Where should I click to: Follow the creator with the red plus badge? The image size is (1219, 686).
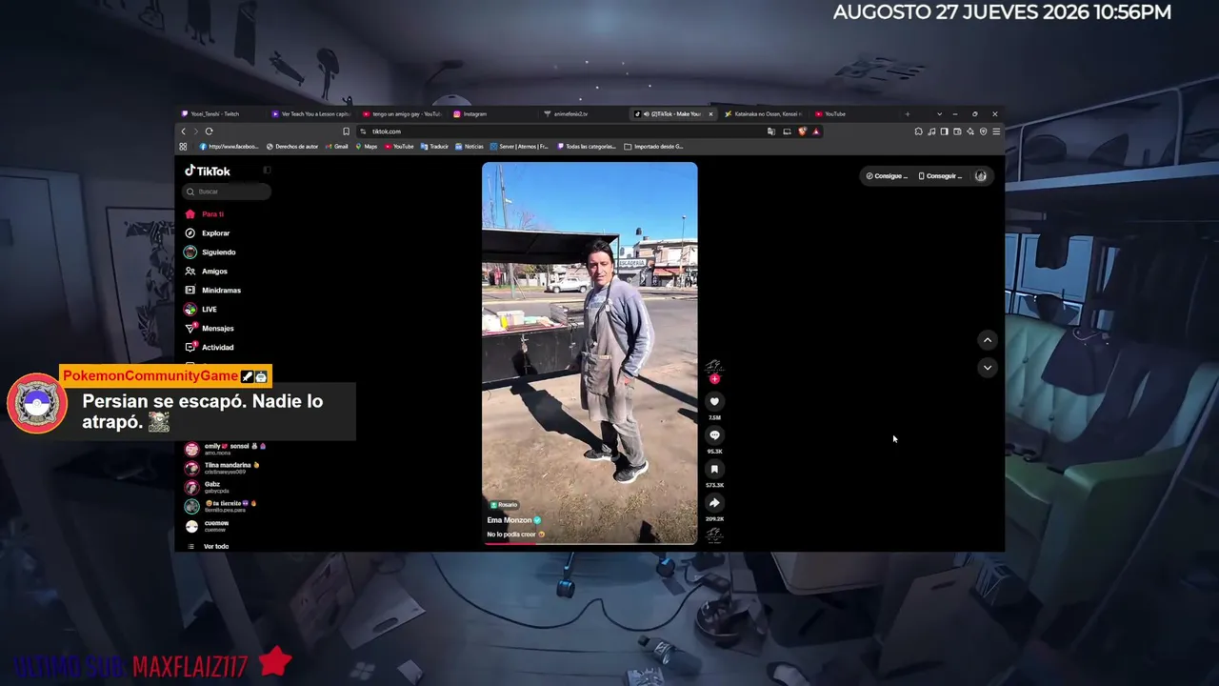(x=714, y=379)
